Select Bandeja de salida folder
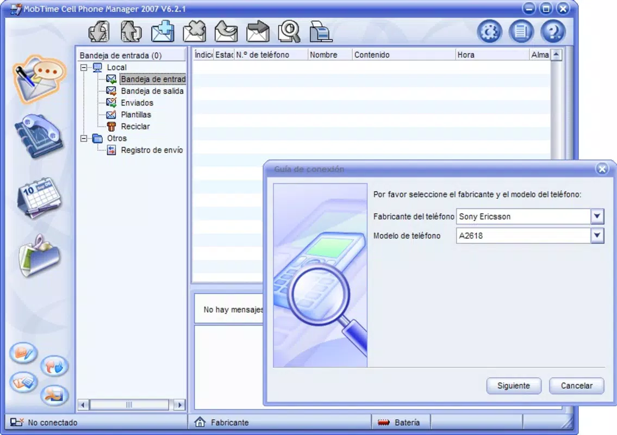 152,91
